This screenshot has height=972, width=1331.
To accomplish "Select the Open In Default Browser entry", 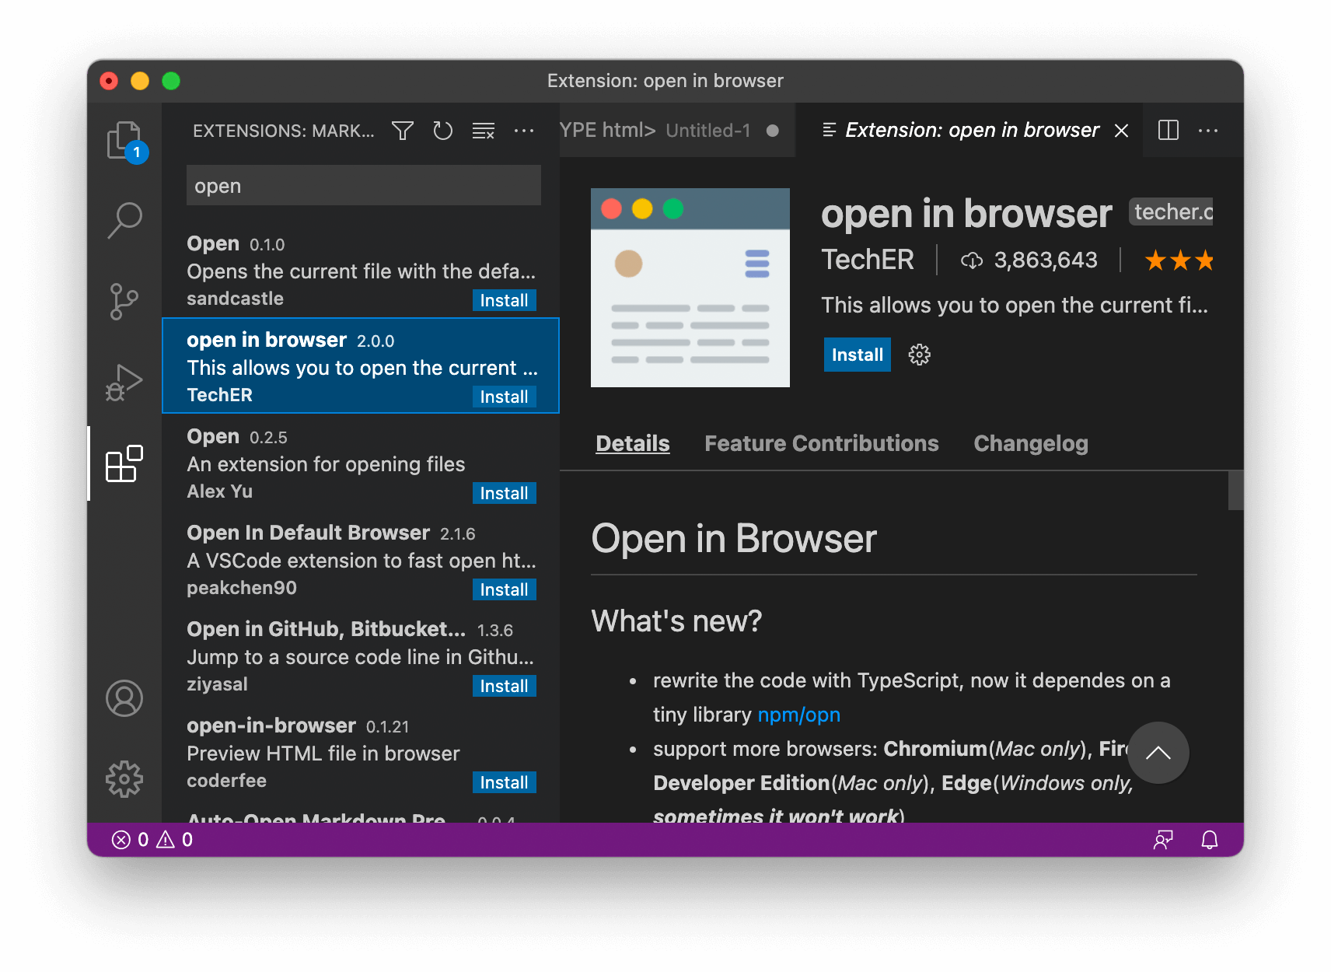I will [361, 559].
